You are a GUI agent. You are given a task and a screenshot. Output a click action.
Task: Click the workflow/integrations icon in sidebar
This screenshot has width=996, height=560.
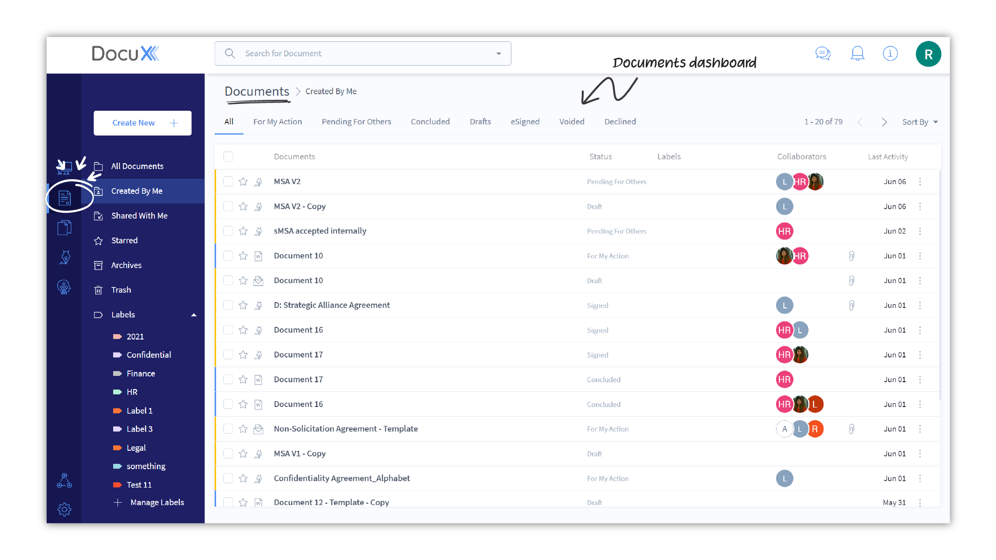64,479
